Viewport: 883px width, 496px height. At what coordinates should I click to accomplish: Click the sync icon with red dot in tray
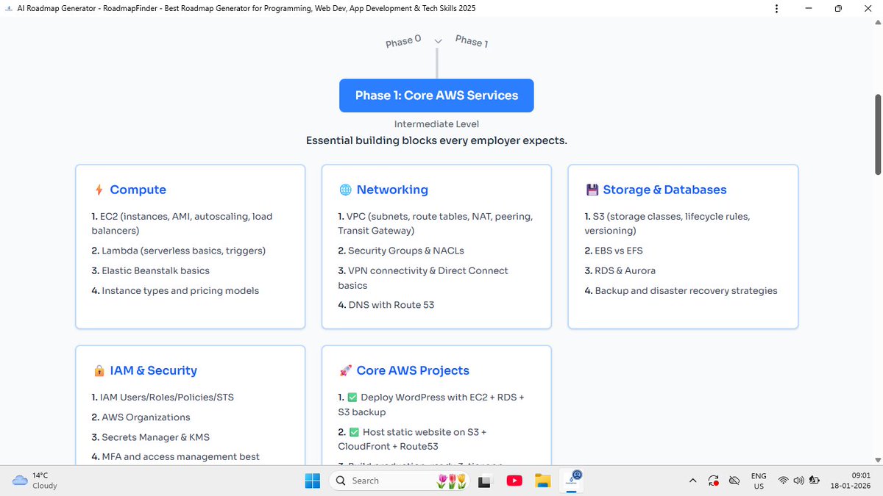(x=713, y=481)
